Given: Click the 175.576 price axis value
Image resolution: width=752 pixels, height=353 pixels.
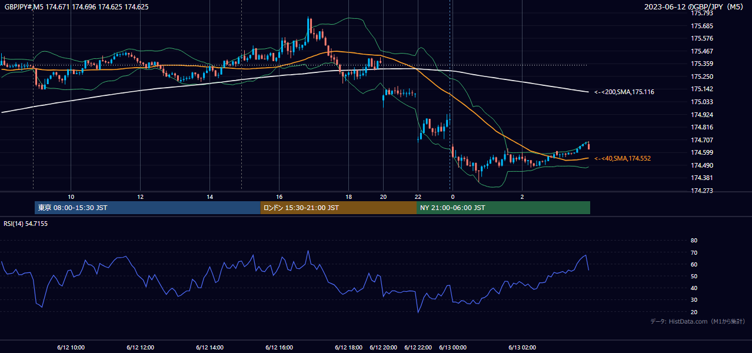Looking at the screenshot, I should pyautogui.click(x=701, y=38).
